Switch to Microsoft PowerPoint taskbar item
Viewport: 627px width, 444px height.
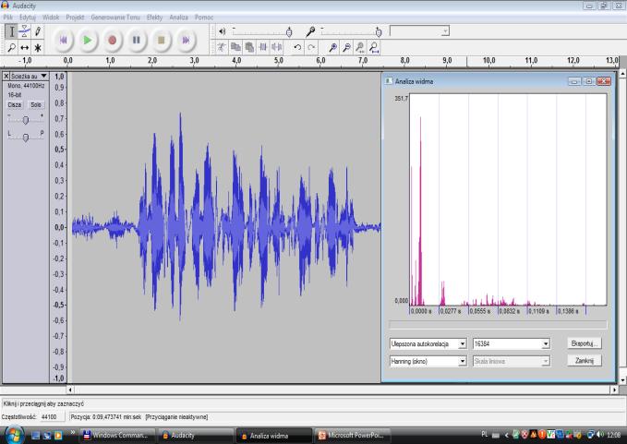click(x=353, y=436)
